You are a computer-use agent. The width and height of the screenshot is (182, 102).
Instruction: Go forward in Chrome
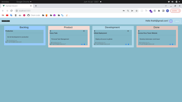(x=7, y=11)
